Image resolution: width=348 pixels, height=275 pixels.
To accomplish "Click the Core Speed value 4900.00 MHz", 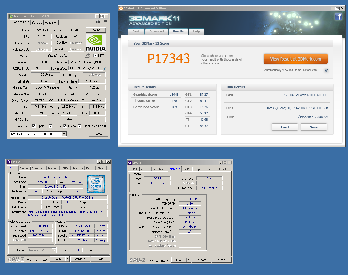I will point(40,226).
